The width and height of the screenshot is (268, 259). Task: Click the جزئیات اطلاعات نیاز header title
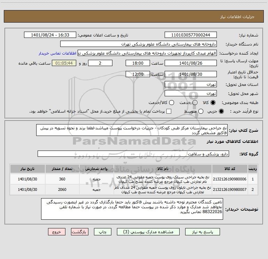pos(237,17)
